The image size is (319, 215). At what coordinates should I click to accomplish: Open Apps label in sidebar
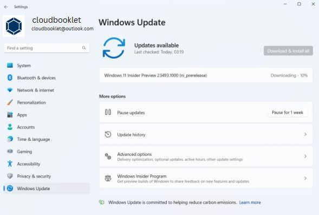pyautogui.click(x=22, y=115)
